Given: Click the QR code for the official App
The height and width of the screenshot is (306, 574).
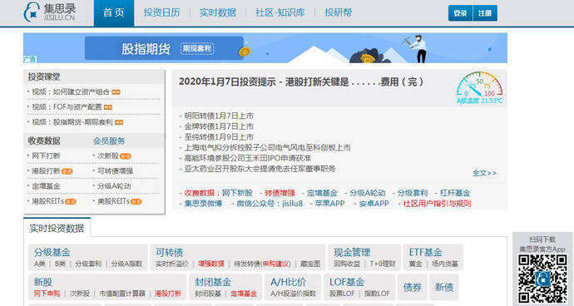Looking at the screenshot, I should tap(542, 279).
